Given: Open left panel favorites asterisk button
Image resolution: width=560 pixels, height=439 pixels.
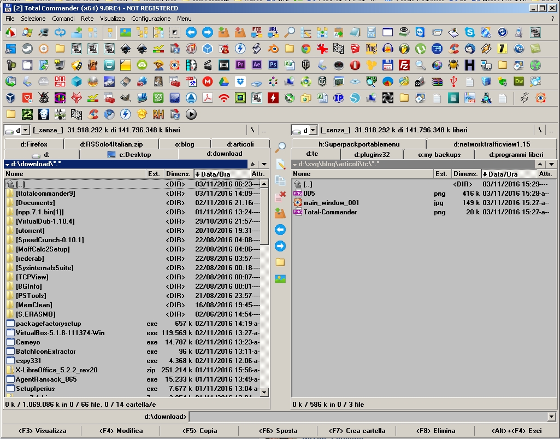Looking at the screenshot, I should (x=252, y=164).
